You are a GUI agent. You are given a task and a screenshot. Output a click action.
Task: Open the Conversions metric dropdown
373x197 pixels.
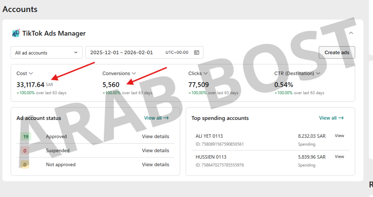(119, 73)
